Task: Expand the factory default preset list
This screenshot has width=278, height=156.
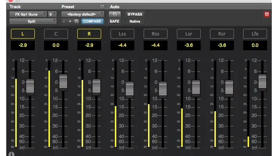Action: coord(82,14)
